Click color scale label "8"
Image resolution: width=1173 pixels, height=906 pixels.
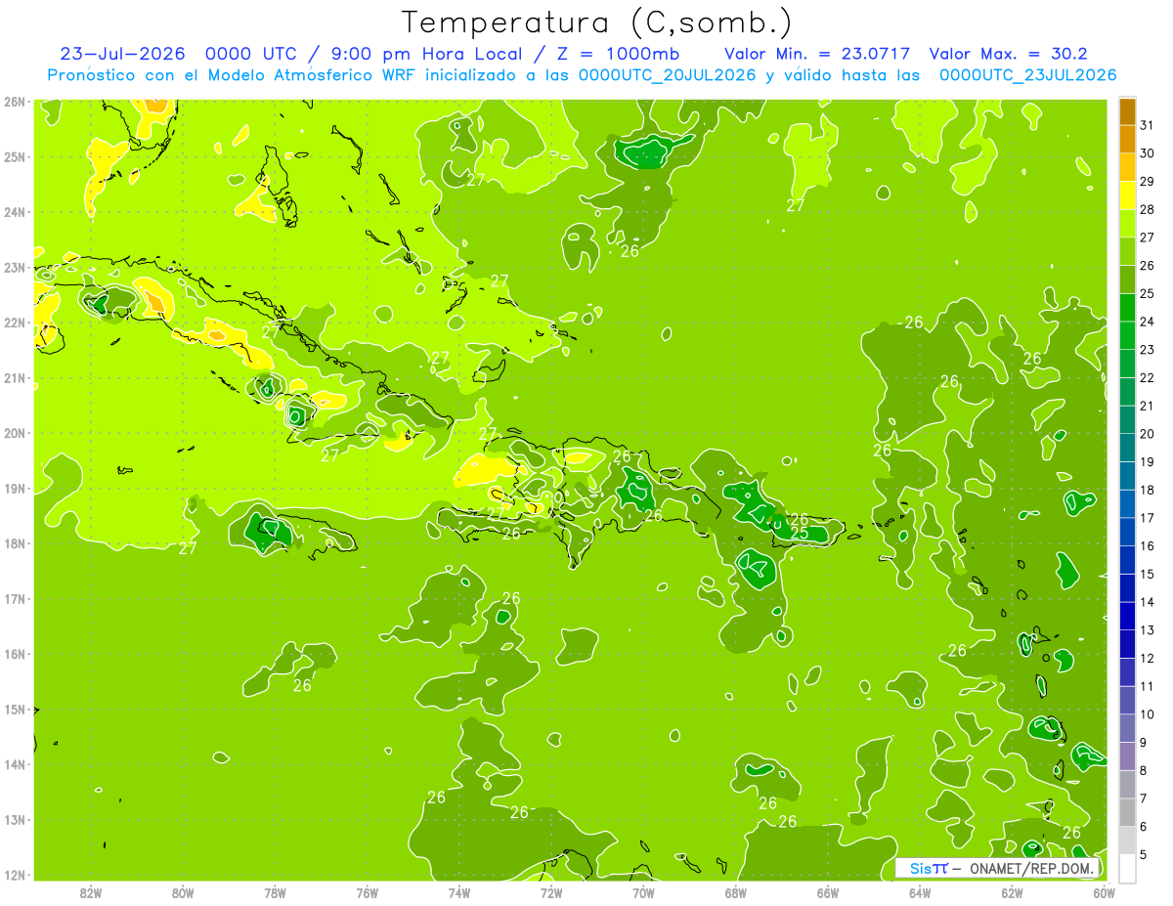[x=1144, y=770]
